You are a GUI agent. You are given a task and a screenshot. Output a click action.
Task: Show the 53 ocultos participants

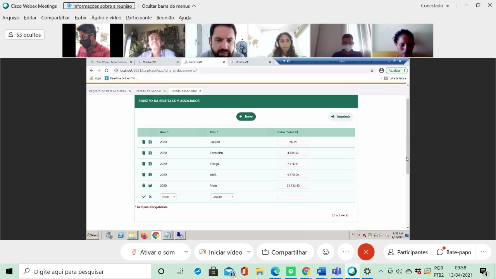coord(25,35)
